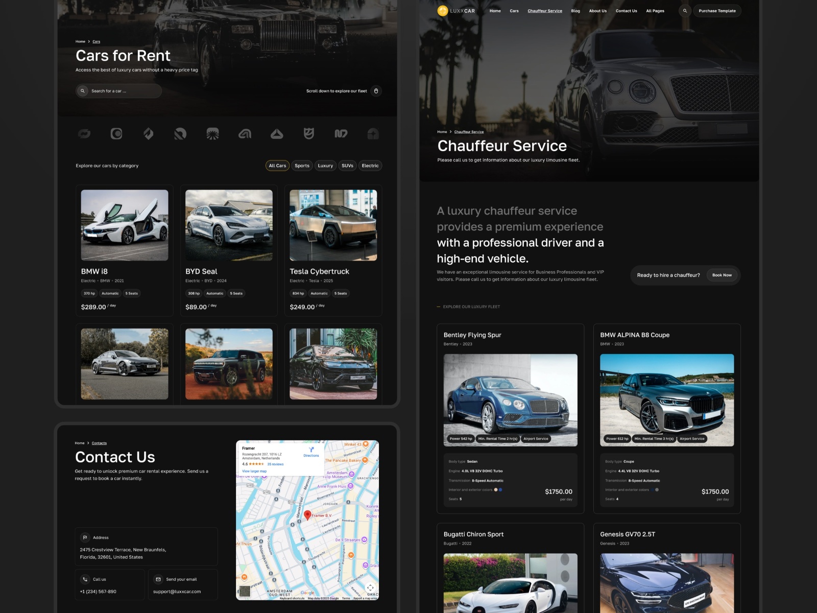Click the ring-shaped brand logo in the logo strip
The height and width of the screenshot is (613, 817).
click(x=116, y=134)
